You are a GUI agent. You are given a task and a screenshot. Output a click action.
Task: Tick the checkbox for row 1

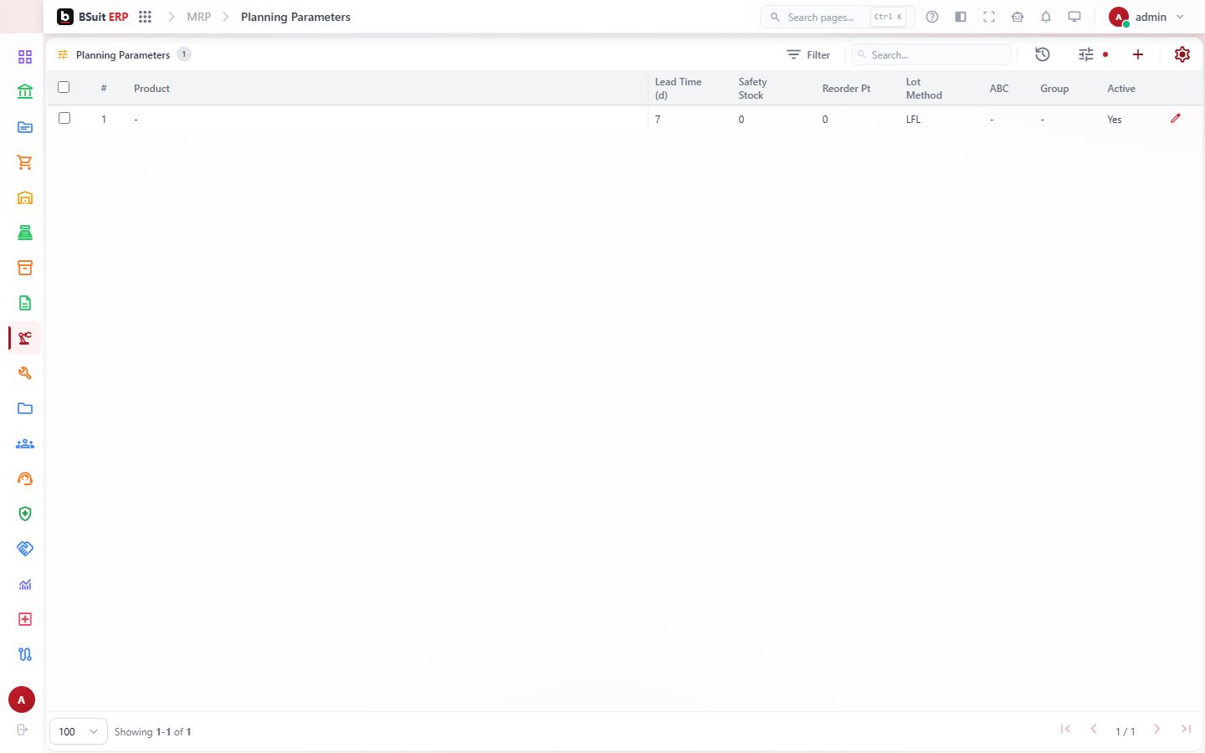tap(64, 118)
